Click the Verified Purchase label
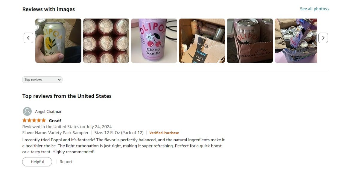Viewport: 339px width, 173px height. click(x=164, y=133)
